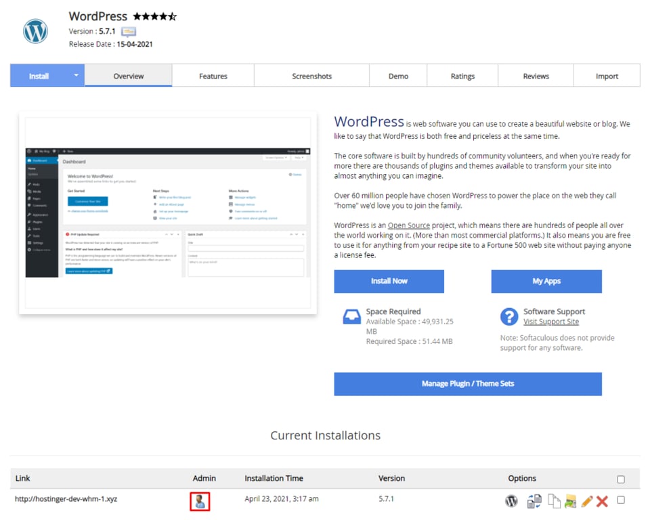Select the hostinger installation row checkbox

tap(621, 500)
